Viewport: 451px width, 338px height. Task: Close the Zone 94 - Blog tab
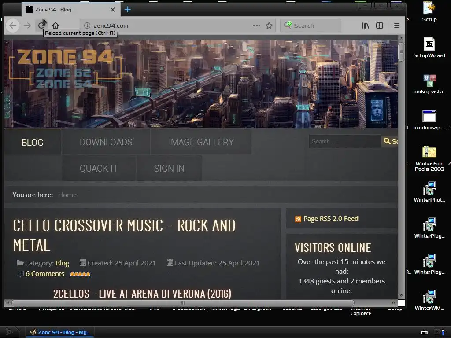[113, 10]
